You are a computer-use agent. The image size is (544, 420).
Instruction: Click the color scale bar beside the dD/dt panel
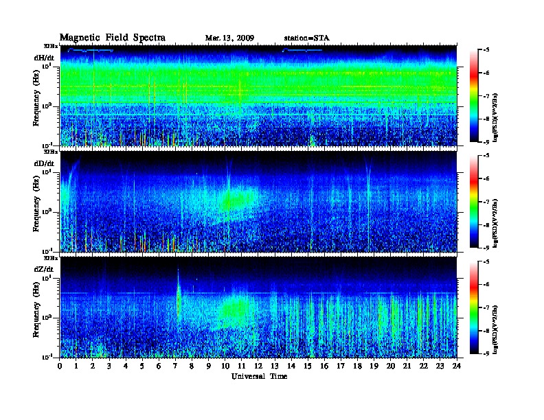click(x=474, y=202)
